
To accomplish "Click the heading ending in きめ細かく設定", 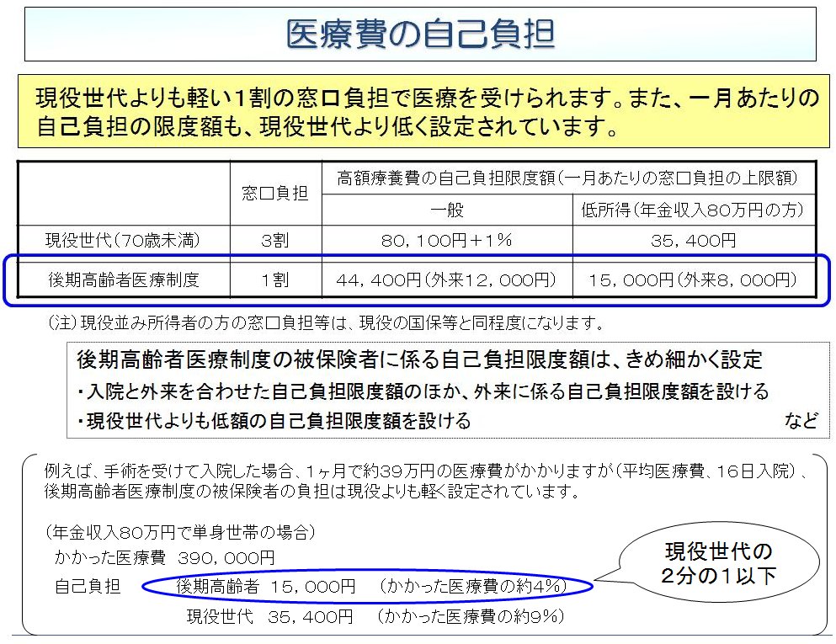I will tap(419, 360).
